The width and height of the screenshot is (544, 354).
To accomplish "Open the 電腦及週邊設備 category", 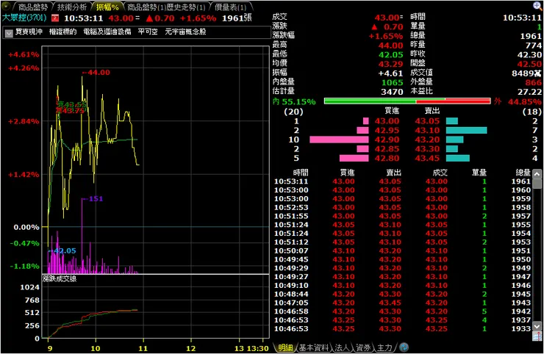I will 107,32.
